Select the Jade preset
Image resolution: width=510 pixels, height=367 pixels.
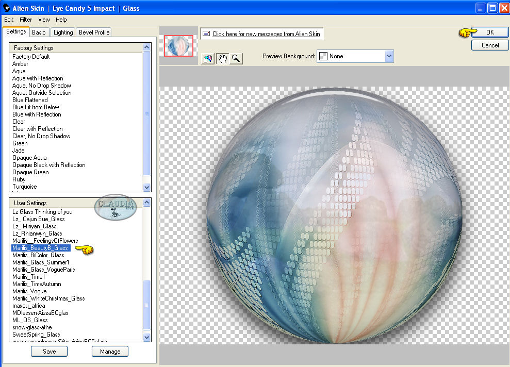click(x=19, y=151)
